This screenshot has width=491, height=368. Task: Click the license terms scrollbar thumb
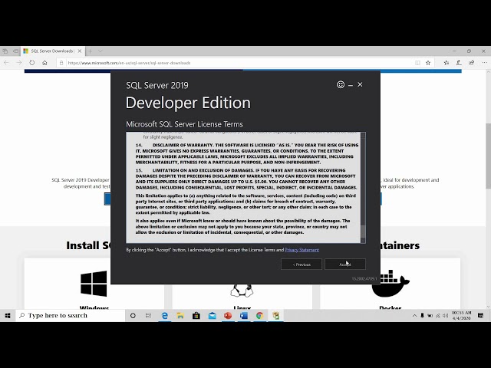(x=363, y=232)
